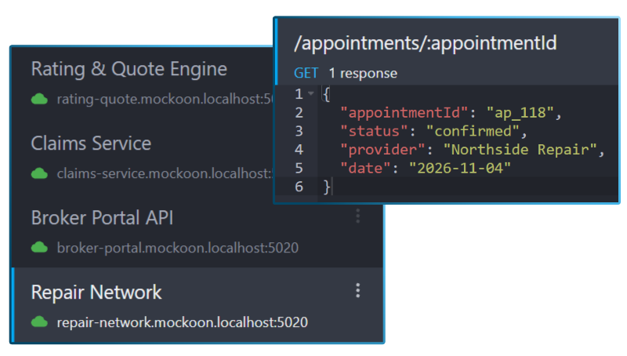Click the "2026-11-04" value
The width and height of the screenshot is (627, 356).
460,168
